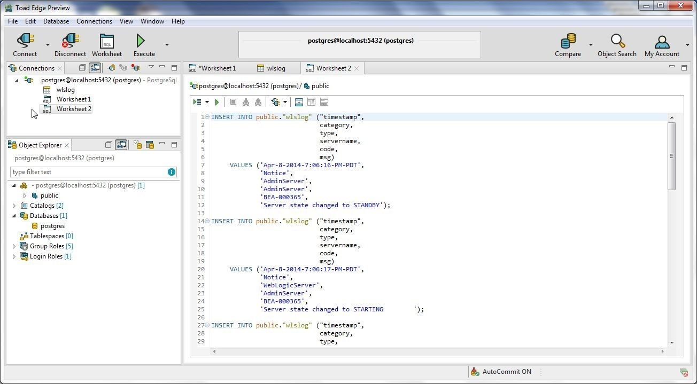Minimize the Object Explorer panel
This screenshot has height=384, width=697.
[x=162, y=144]
